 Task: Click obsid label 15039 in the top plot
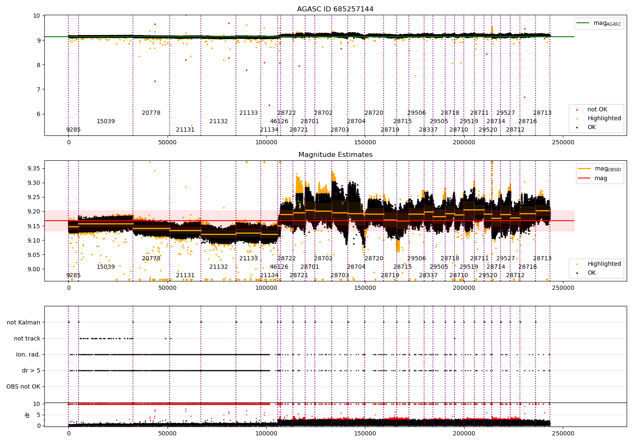click(x=105, y=121)
